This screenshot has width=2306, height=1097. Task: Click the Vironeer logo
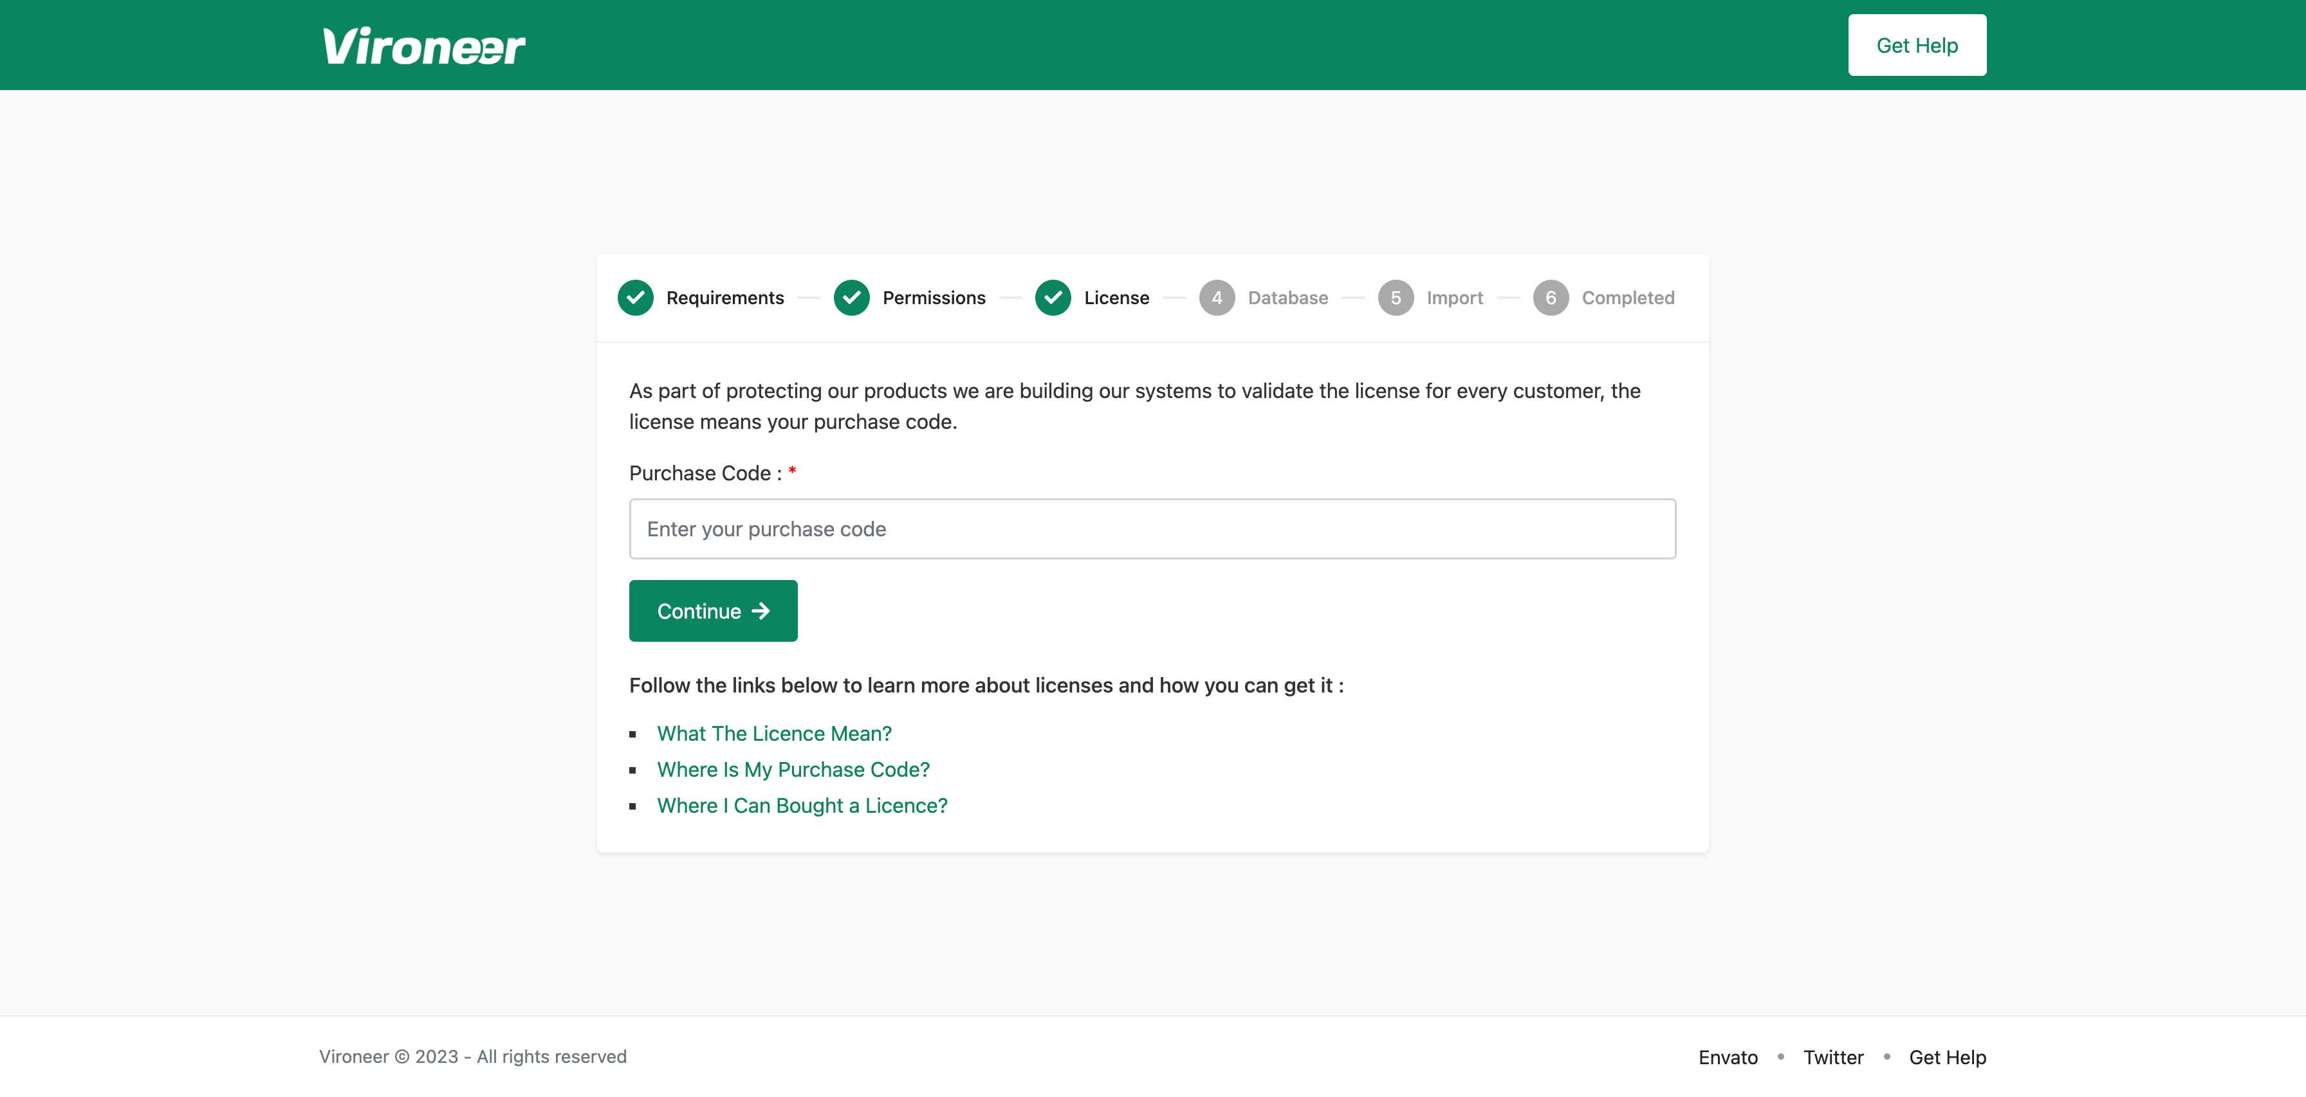click(423, 46)
